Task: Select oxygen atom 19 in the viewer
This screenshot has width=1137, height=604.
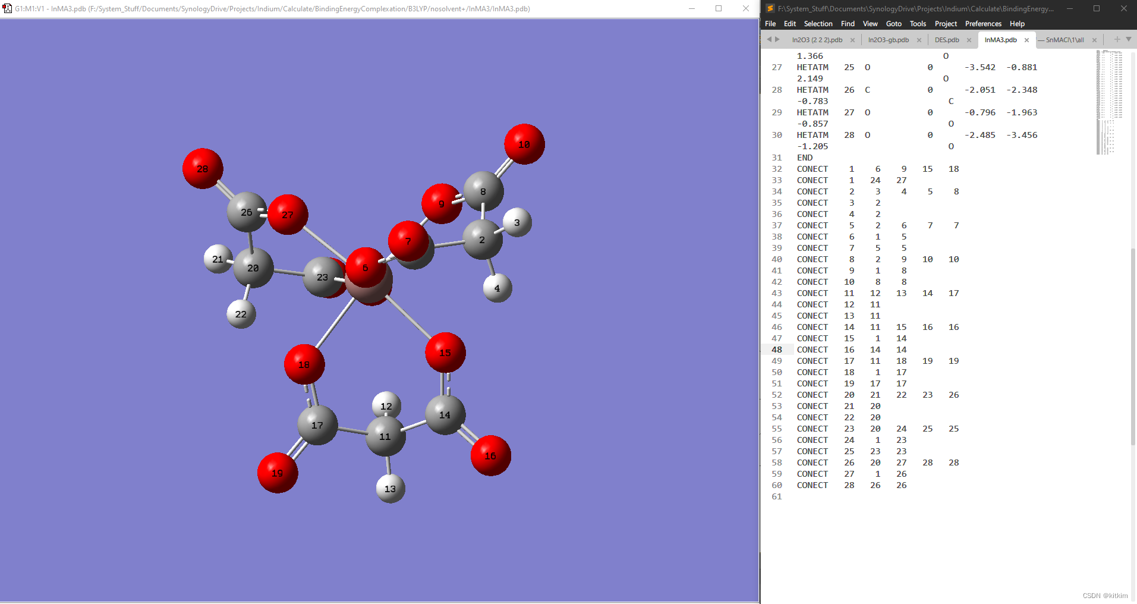Action: [278, 473]
